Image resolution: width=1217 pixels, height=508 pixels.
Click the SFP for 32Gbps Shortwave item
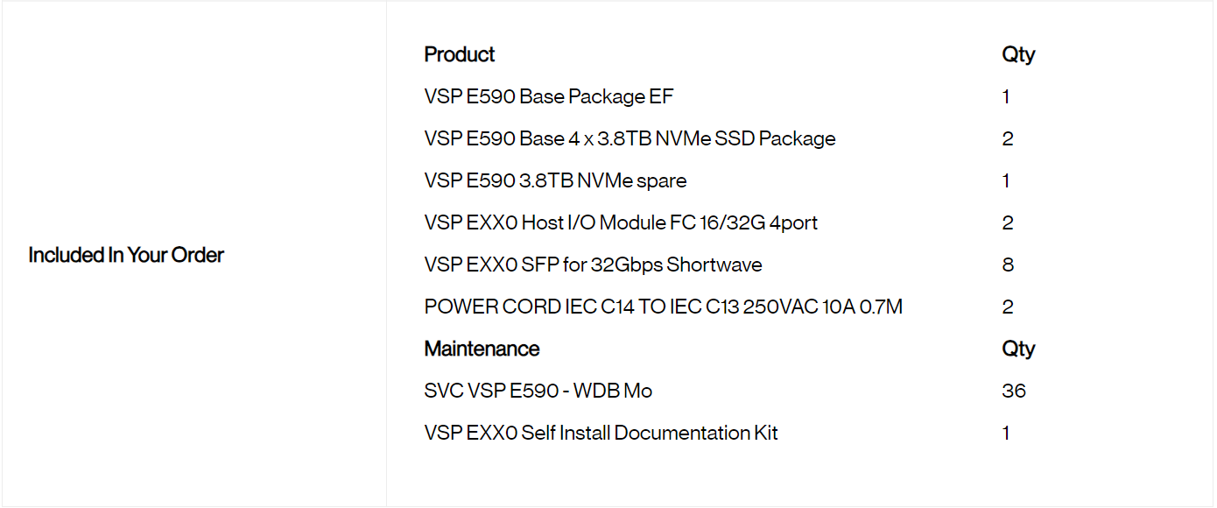pos(593,265)
